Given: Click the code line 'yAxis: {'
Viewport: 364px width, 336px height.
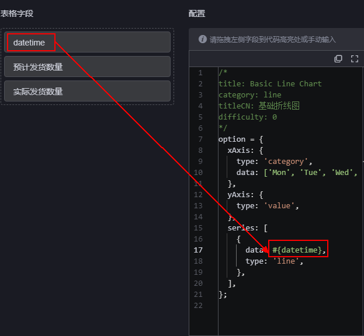Looking at the screenshot, I should point(245,195).
